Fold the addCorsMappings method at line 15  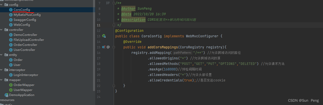113,47
